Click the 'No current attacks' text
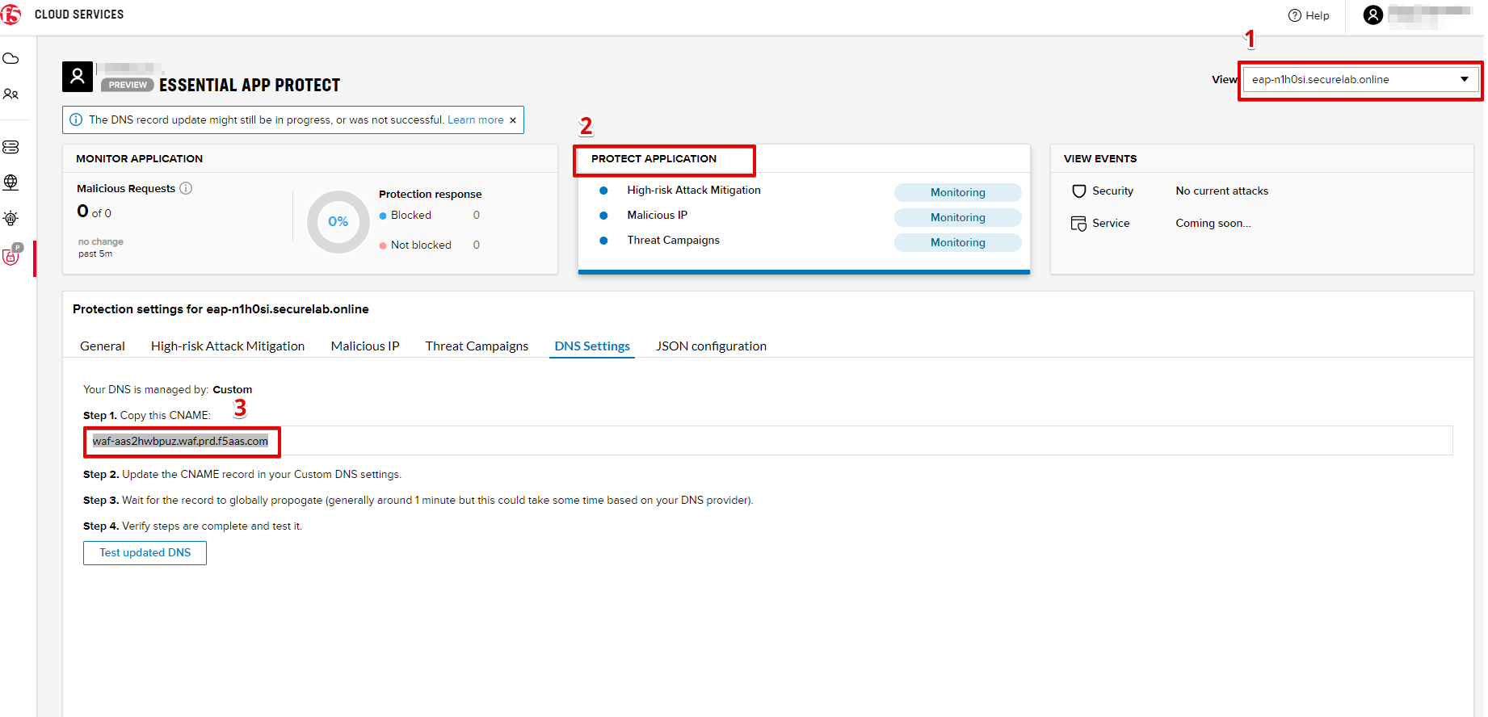 (x=1222, y=191)
